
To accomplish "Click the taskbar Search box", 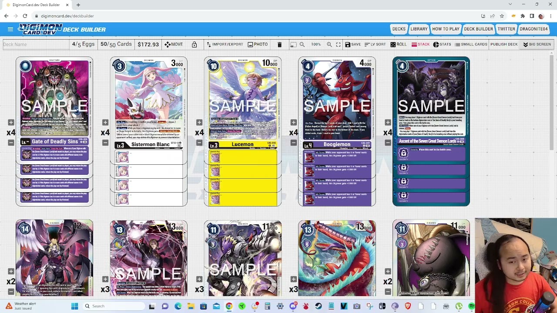I will tap(113, 306).
